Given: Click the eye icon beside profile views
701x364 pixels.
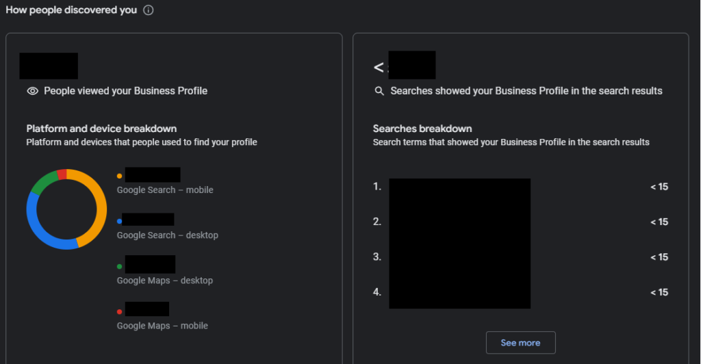Looking at the screenshot, I should point(33,91).
